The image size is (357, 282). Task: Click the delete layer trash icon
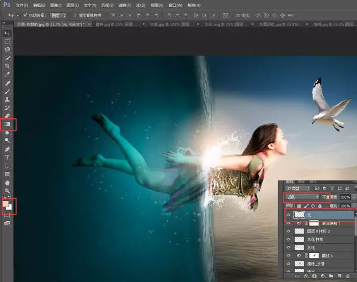[347, 276]
